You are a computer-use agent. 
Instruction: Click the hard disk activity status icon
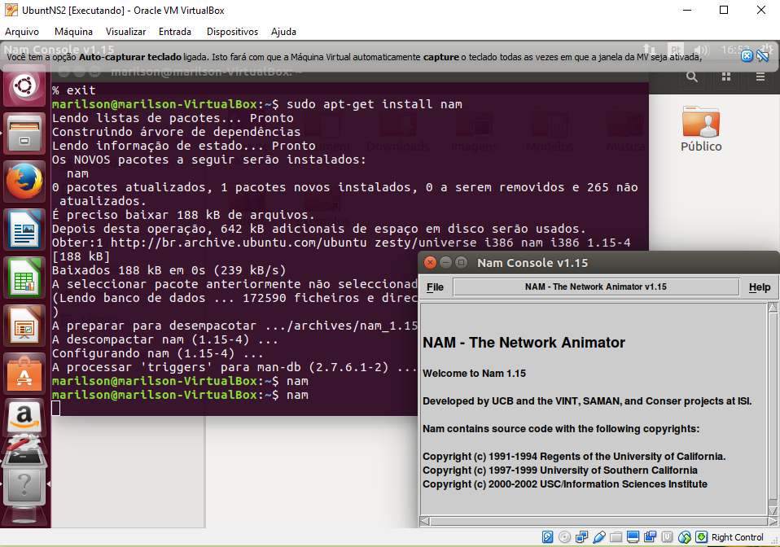(x=547, y=537)
